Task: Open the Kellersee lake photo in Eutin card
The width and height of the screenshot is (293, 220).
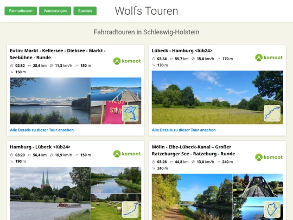Action: click(x=50, y=101)
